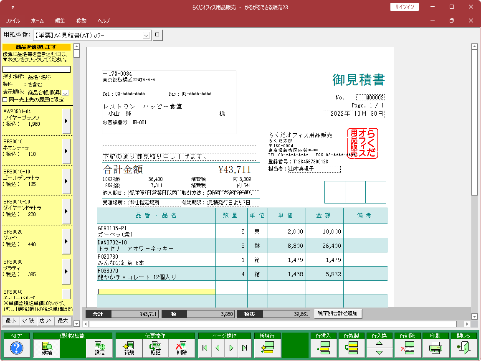Select the ガーベラ(紫) item row
The height and width of the screenshot is (361, 481).
(x=242, y=231)
